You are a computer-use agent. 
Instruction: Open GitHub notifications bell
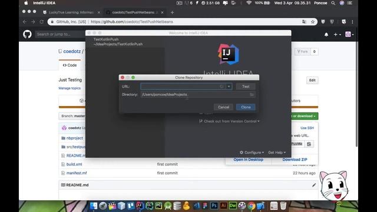click(x=326, y=35)
